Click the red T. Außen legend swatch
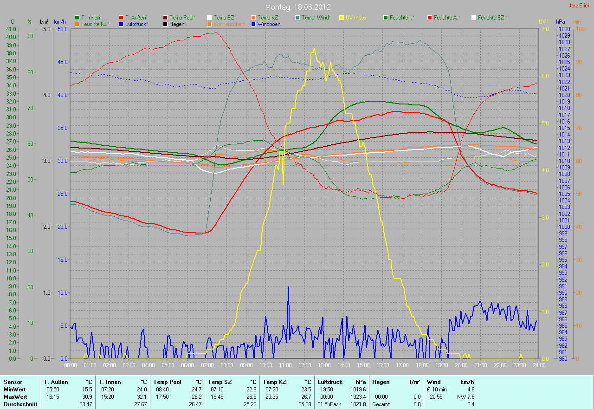The width and height of the screenshot is (594, 409). click(121, 18)
